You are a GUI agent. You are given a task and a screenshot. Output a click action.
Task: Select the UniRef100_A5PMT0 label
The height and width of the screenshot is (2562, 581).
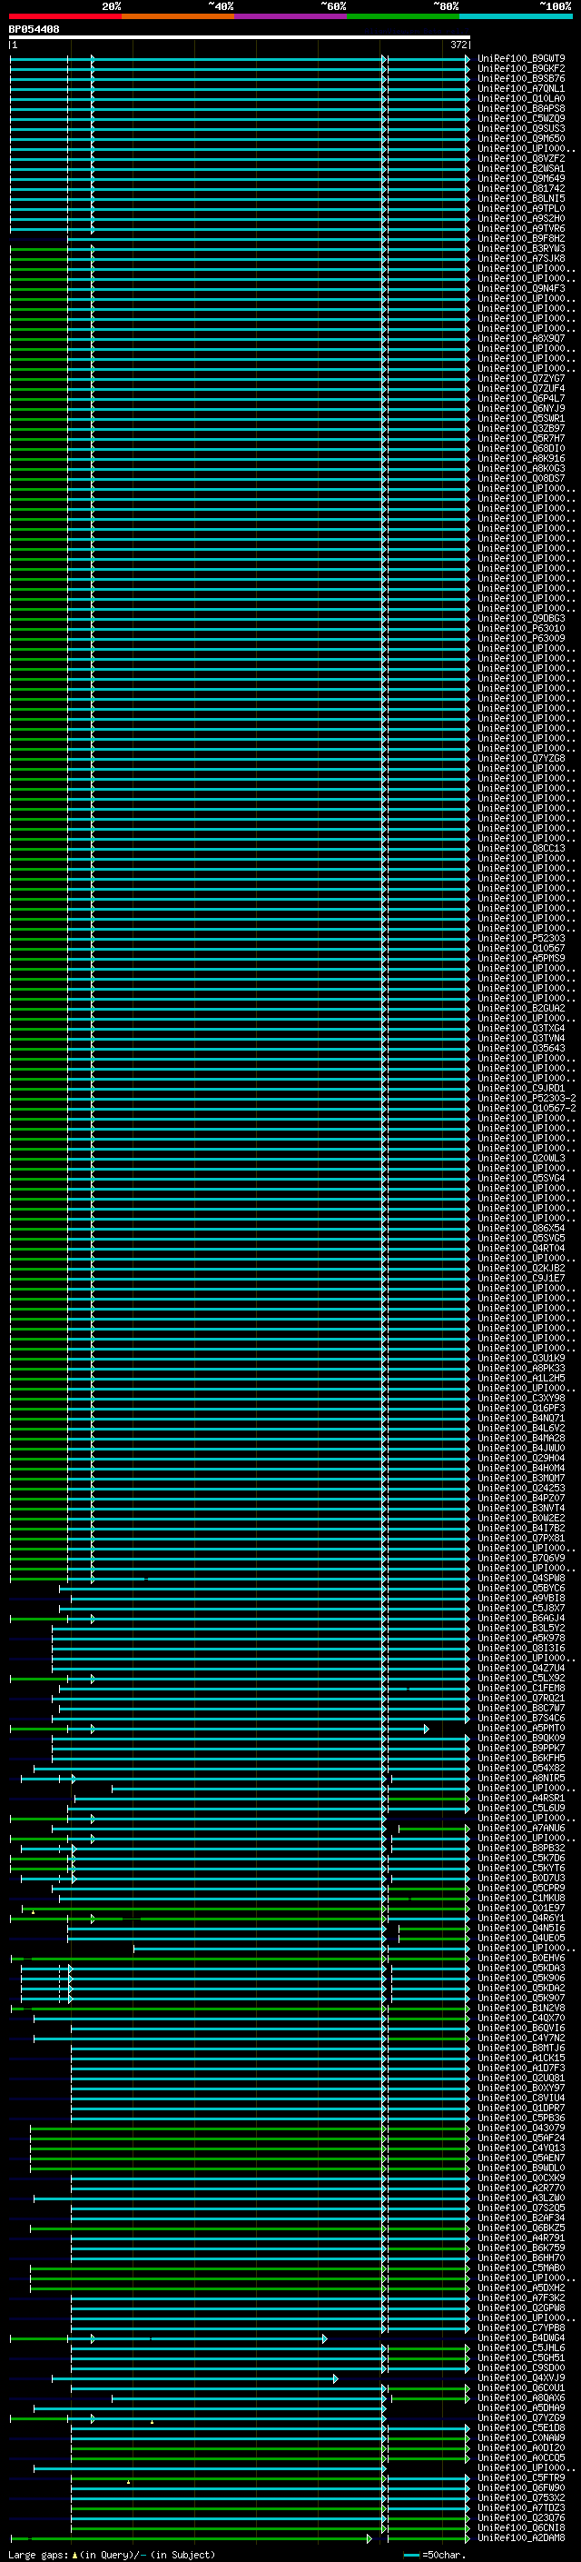pyautogui.click(x=521, y=1729)
